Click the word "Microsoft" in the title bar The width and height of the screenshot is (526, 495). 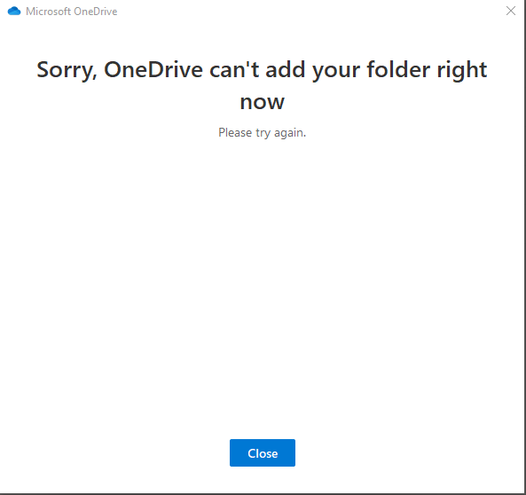pos(48,12)
